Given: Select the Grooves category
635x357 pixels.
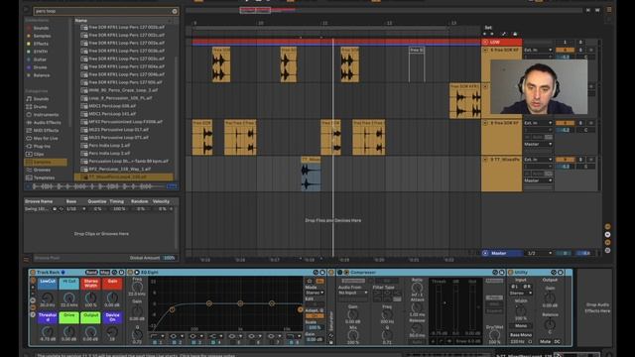Looking at the screenshot, I should pyautogui.click(x=42, y=170).
